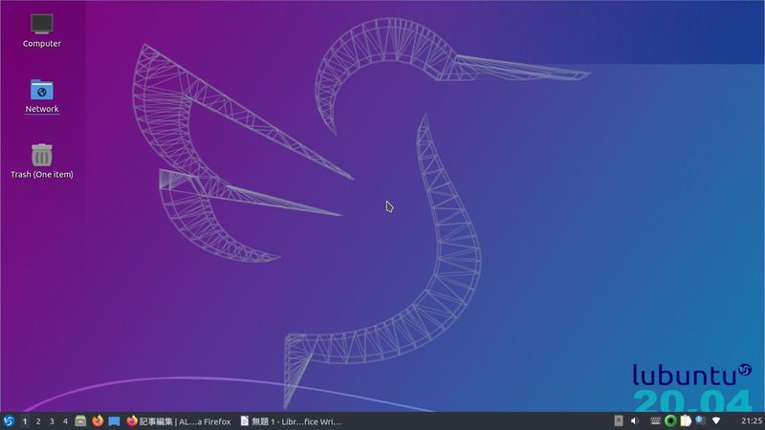The image size is (765, 430).
Task: Click the keyboard input method tray icon
Action: click(655, 420)
